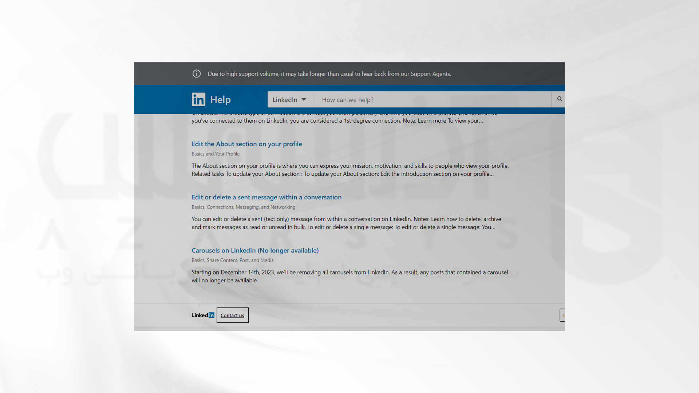Viewport: 699px width, 393px height.
Task: Click the LinkedIn 'in' logo in header
Action: click(x=198, y=99)
